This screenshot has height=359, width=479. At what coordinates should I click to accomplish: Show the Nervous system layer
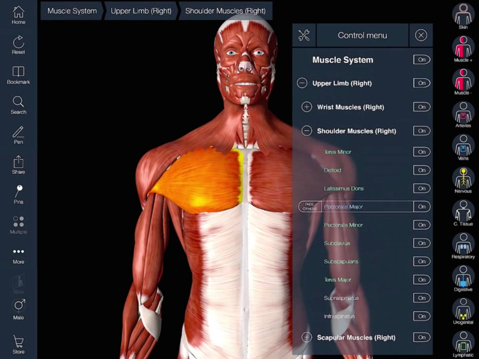[463, 180]
